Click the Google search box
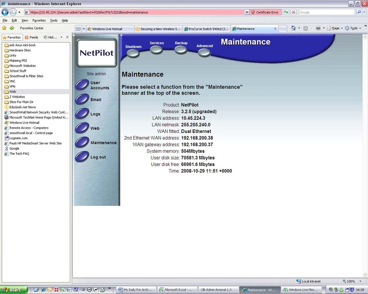The height and width of the screenshot is (294, 368). (x=327, y=12)
